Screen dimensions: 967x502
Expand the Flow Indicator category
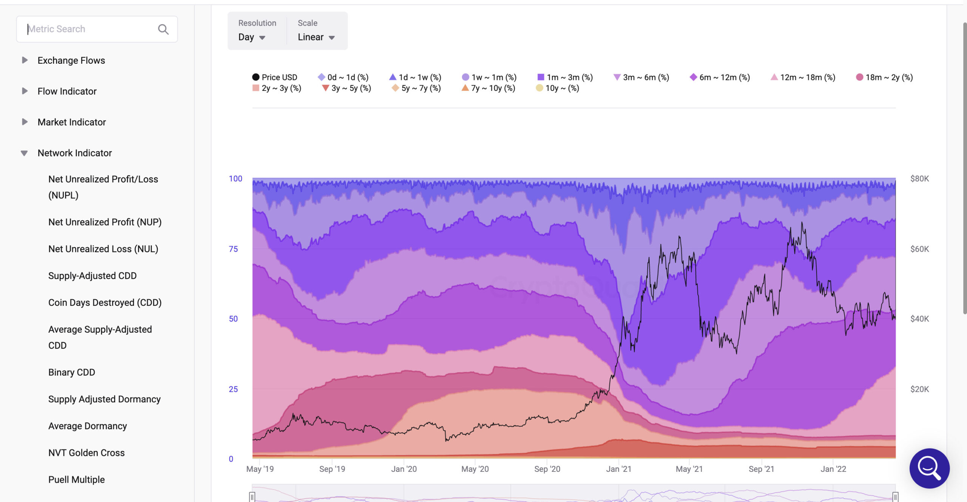25,91
